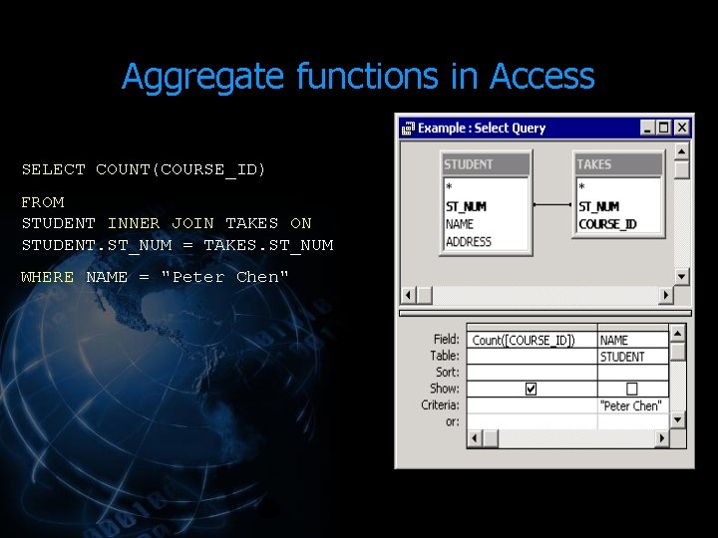
Task: Check the Show box for NAME column
Action: pos(632,389)
